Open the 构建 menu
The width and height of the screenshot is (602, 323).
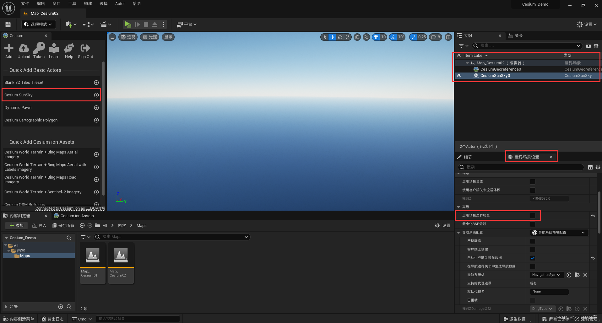[x=88, y=4]
